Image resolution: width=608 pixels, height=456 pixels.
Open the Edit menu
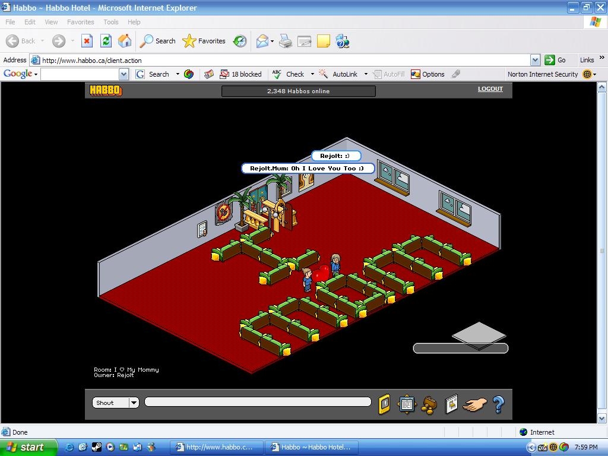tap(30, 22)
